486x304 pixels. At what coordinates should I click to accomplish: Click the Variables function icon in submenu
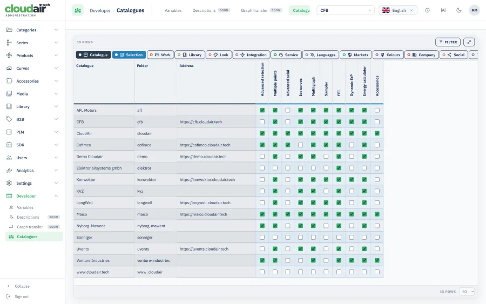(11, 207)
